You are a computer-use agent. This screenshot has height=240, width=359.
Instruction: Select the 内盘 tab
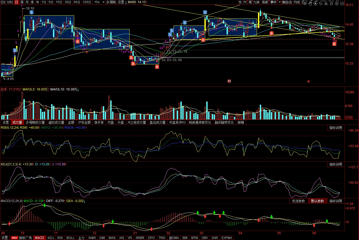coord(111,122)
